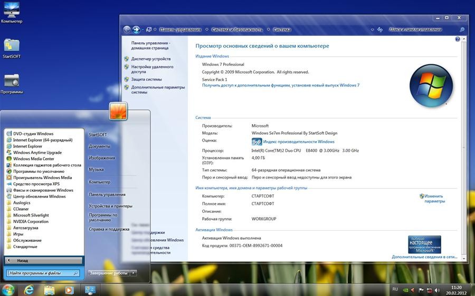The image size is (475, 296).
Task: Open Изображения from Start menu
Action: pyautogui.click(x=101, y=158)
